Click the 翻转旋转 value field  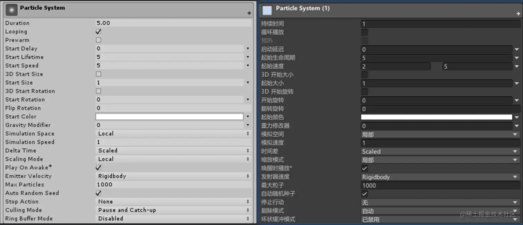click(x=440, y=109)
